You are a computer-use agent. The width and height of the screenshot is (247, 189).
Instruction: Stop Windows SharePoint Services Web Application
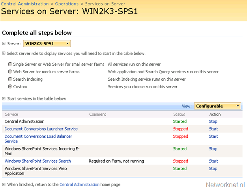213,169
